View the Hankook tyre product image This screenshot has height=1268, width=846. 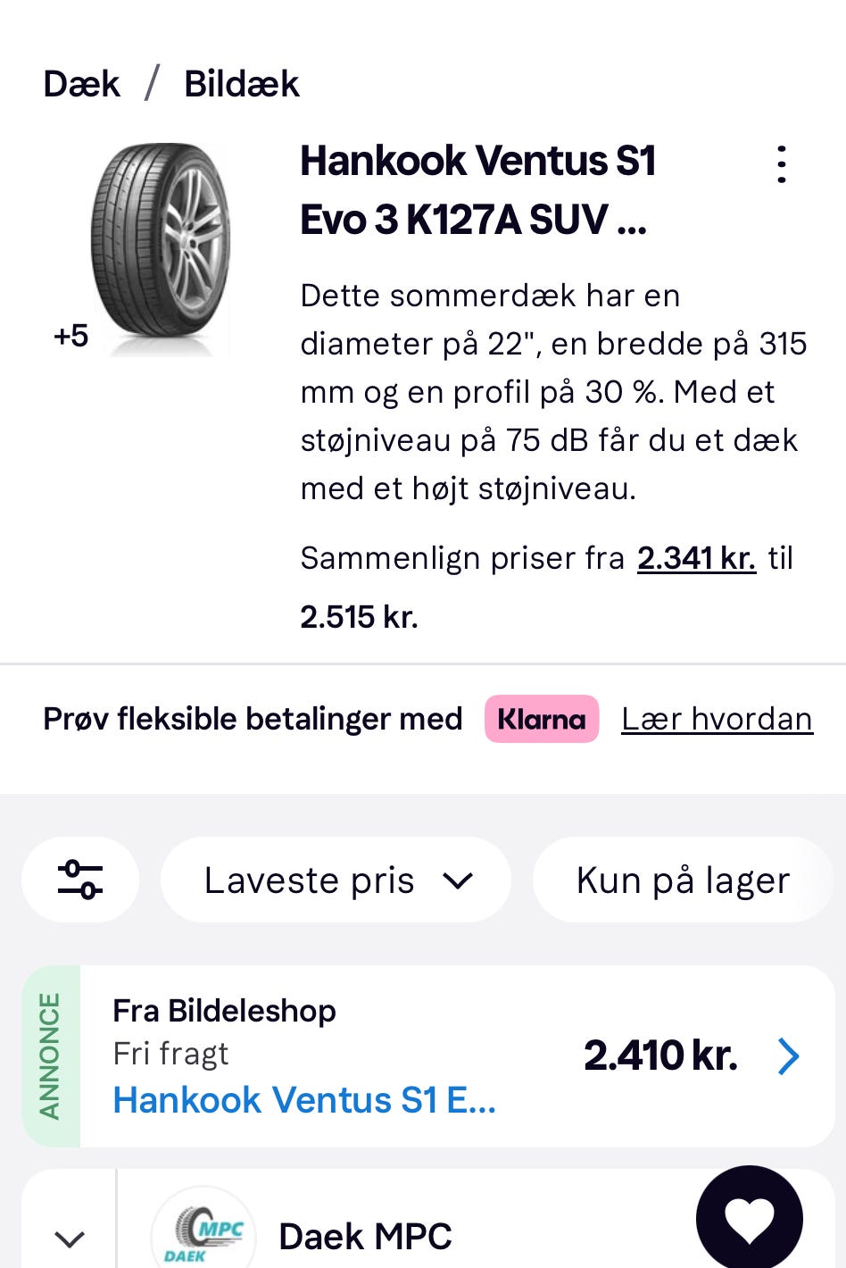pos(161,241)
